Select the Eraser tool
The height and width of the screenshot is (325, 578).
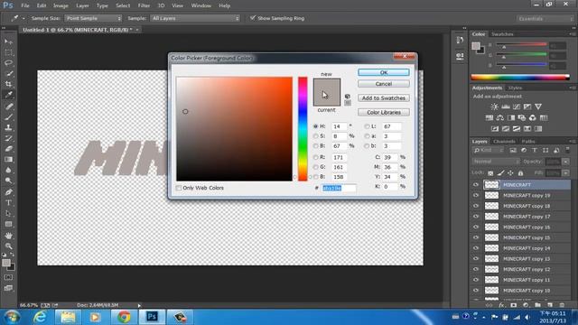click(x=8, y=149)
